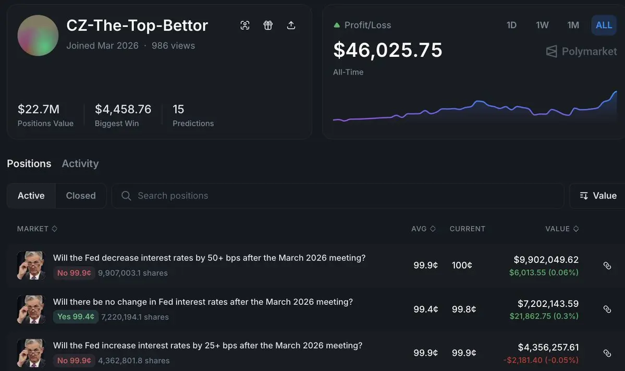Screen dimensions: 625x371
Task: Switch to the Activity tab
Action: pyautogui.click(x=80, y=164)
